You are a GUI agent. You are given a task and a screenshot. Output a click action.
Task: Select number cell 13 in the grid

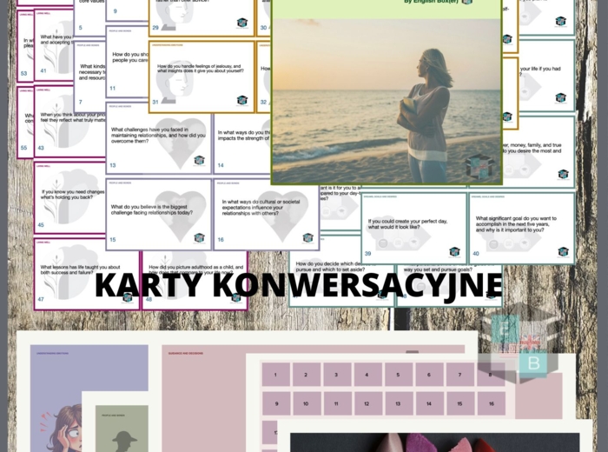click(398, 403)
